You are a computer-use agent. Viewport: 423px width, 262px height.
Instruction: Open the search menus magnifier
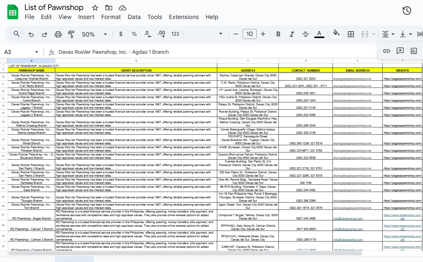(x=17, y=34)
